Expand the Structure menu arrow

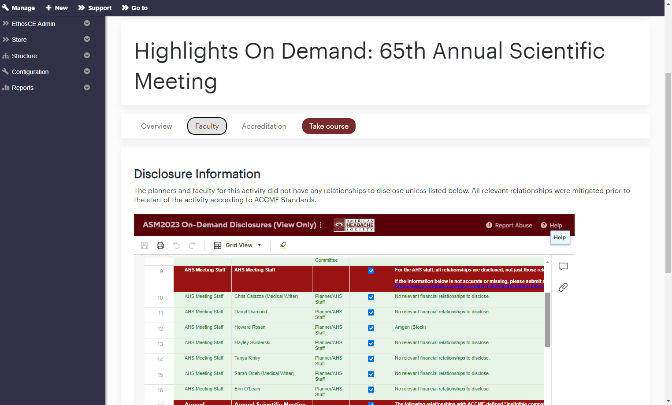87,56
